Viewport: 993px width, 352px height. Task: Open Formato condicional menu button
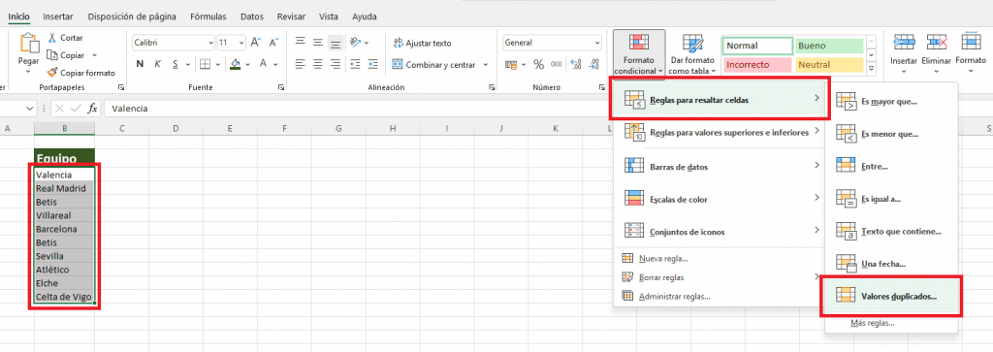point(639,53)
